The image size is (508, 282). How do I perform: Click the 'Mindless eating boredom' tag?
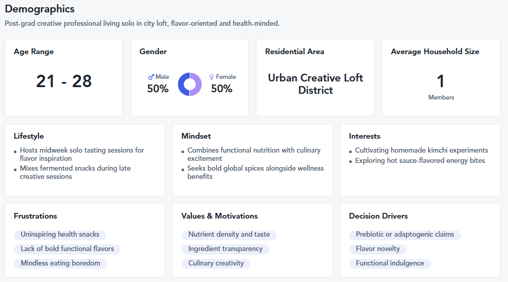click(60, 263)
